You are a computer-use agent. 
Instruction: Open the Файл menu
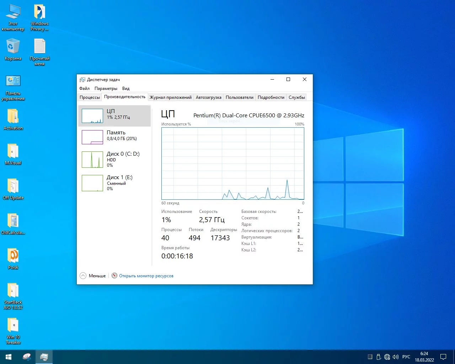[x=84, y=89]
